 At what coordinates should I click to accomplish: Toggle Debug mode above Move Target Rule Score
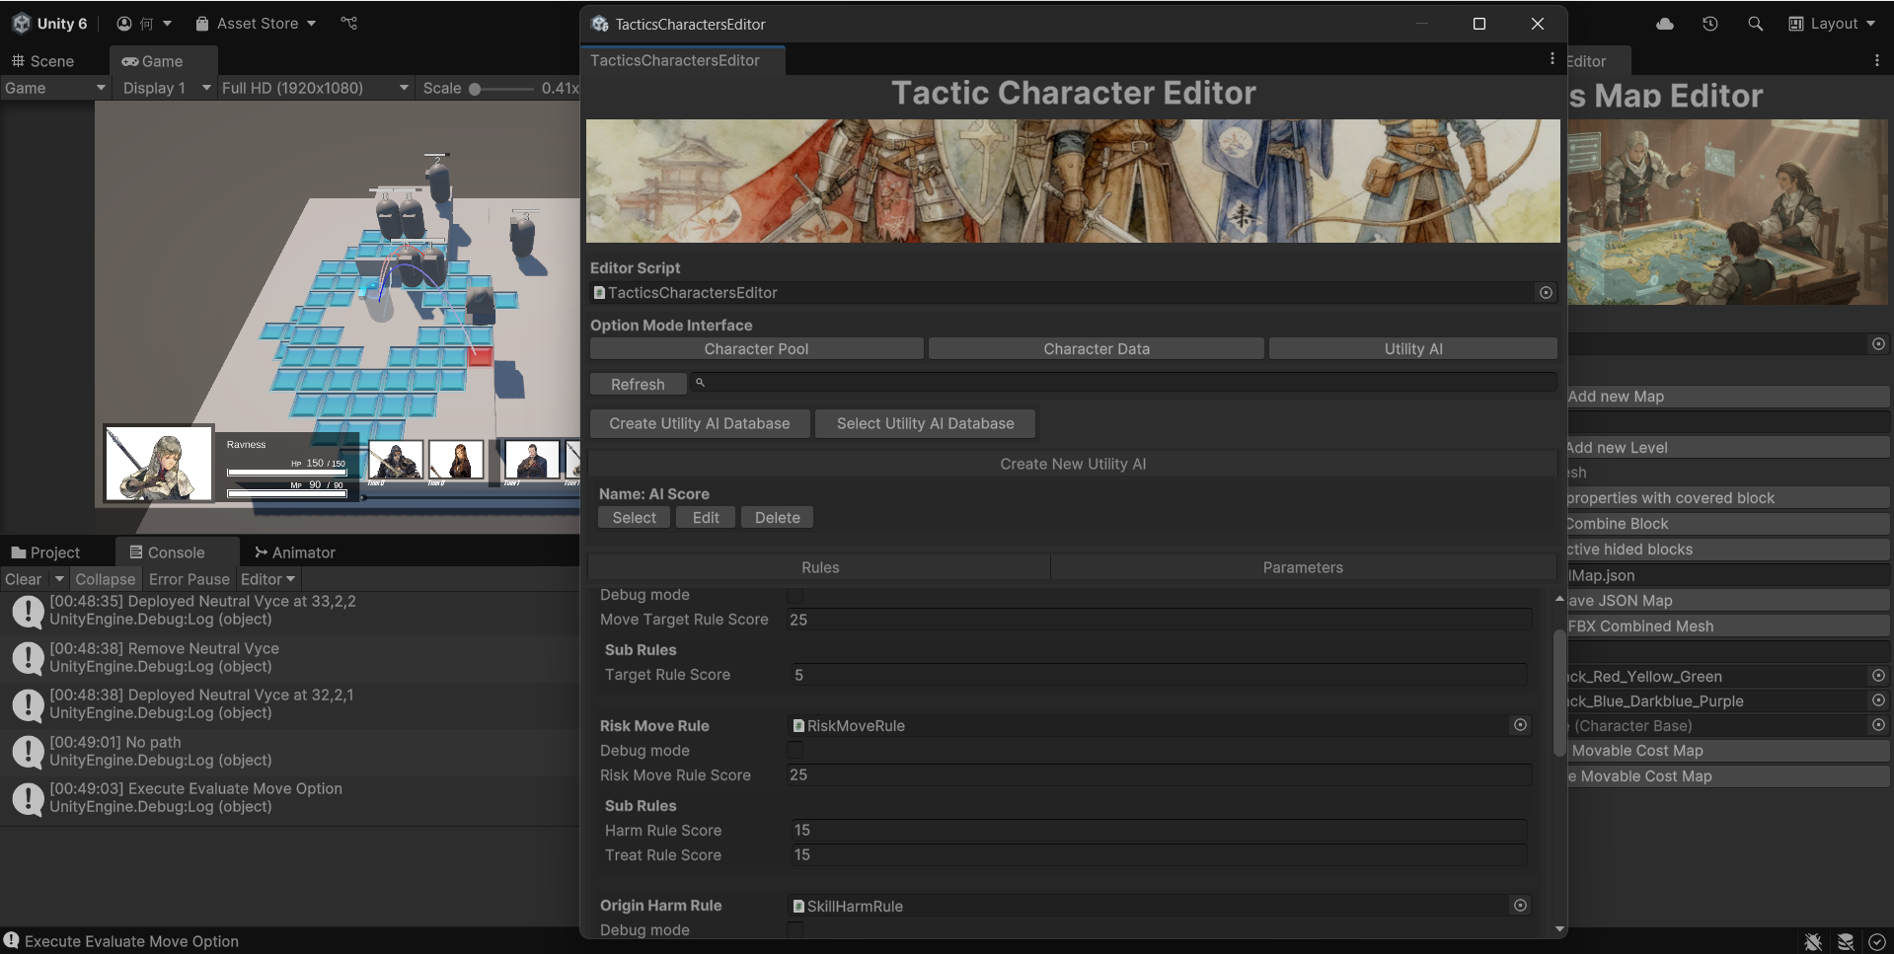795,595
